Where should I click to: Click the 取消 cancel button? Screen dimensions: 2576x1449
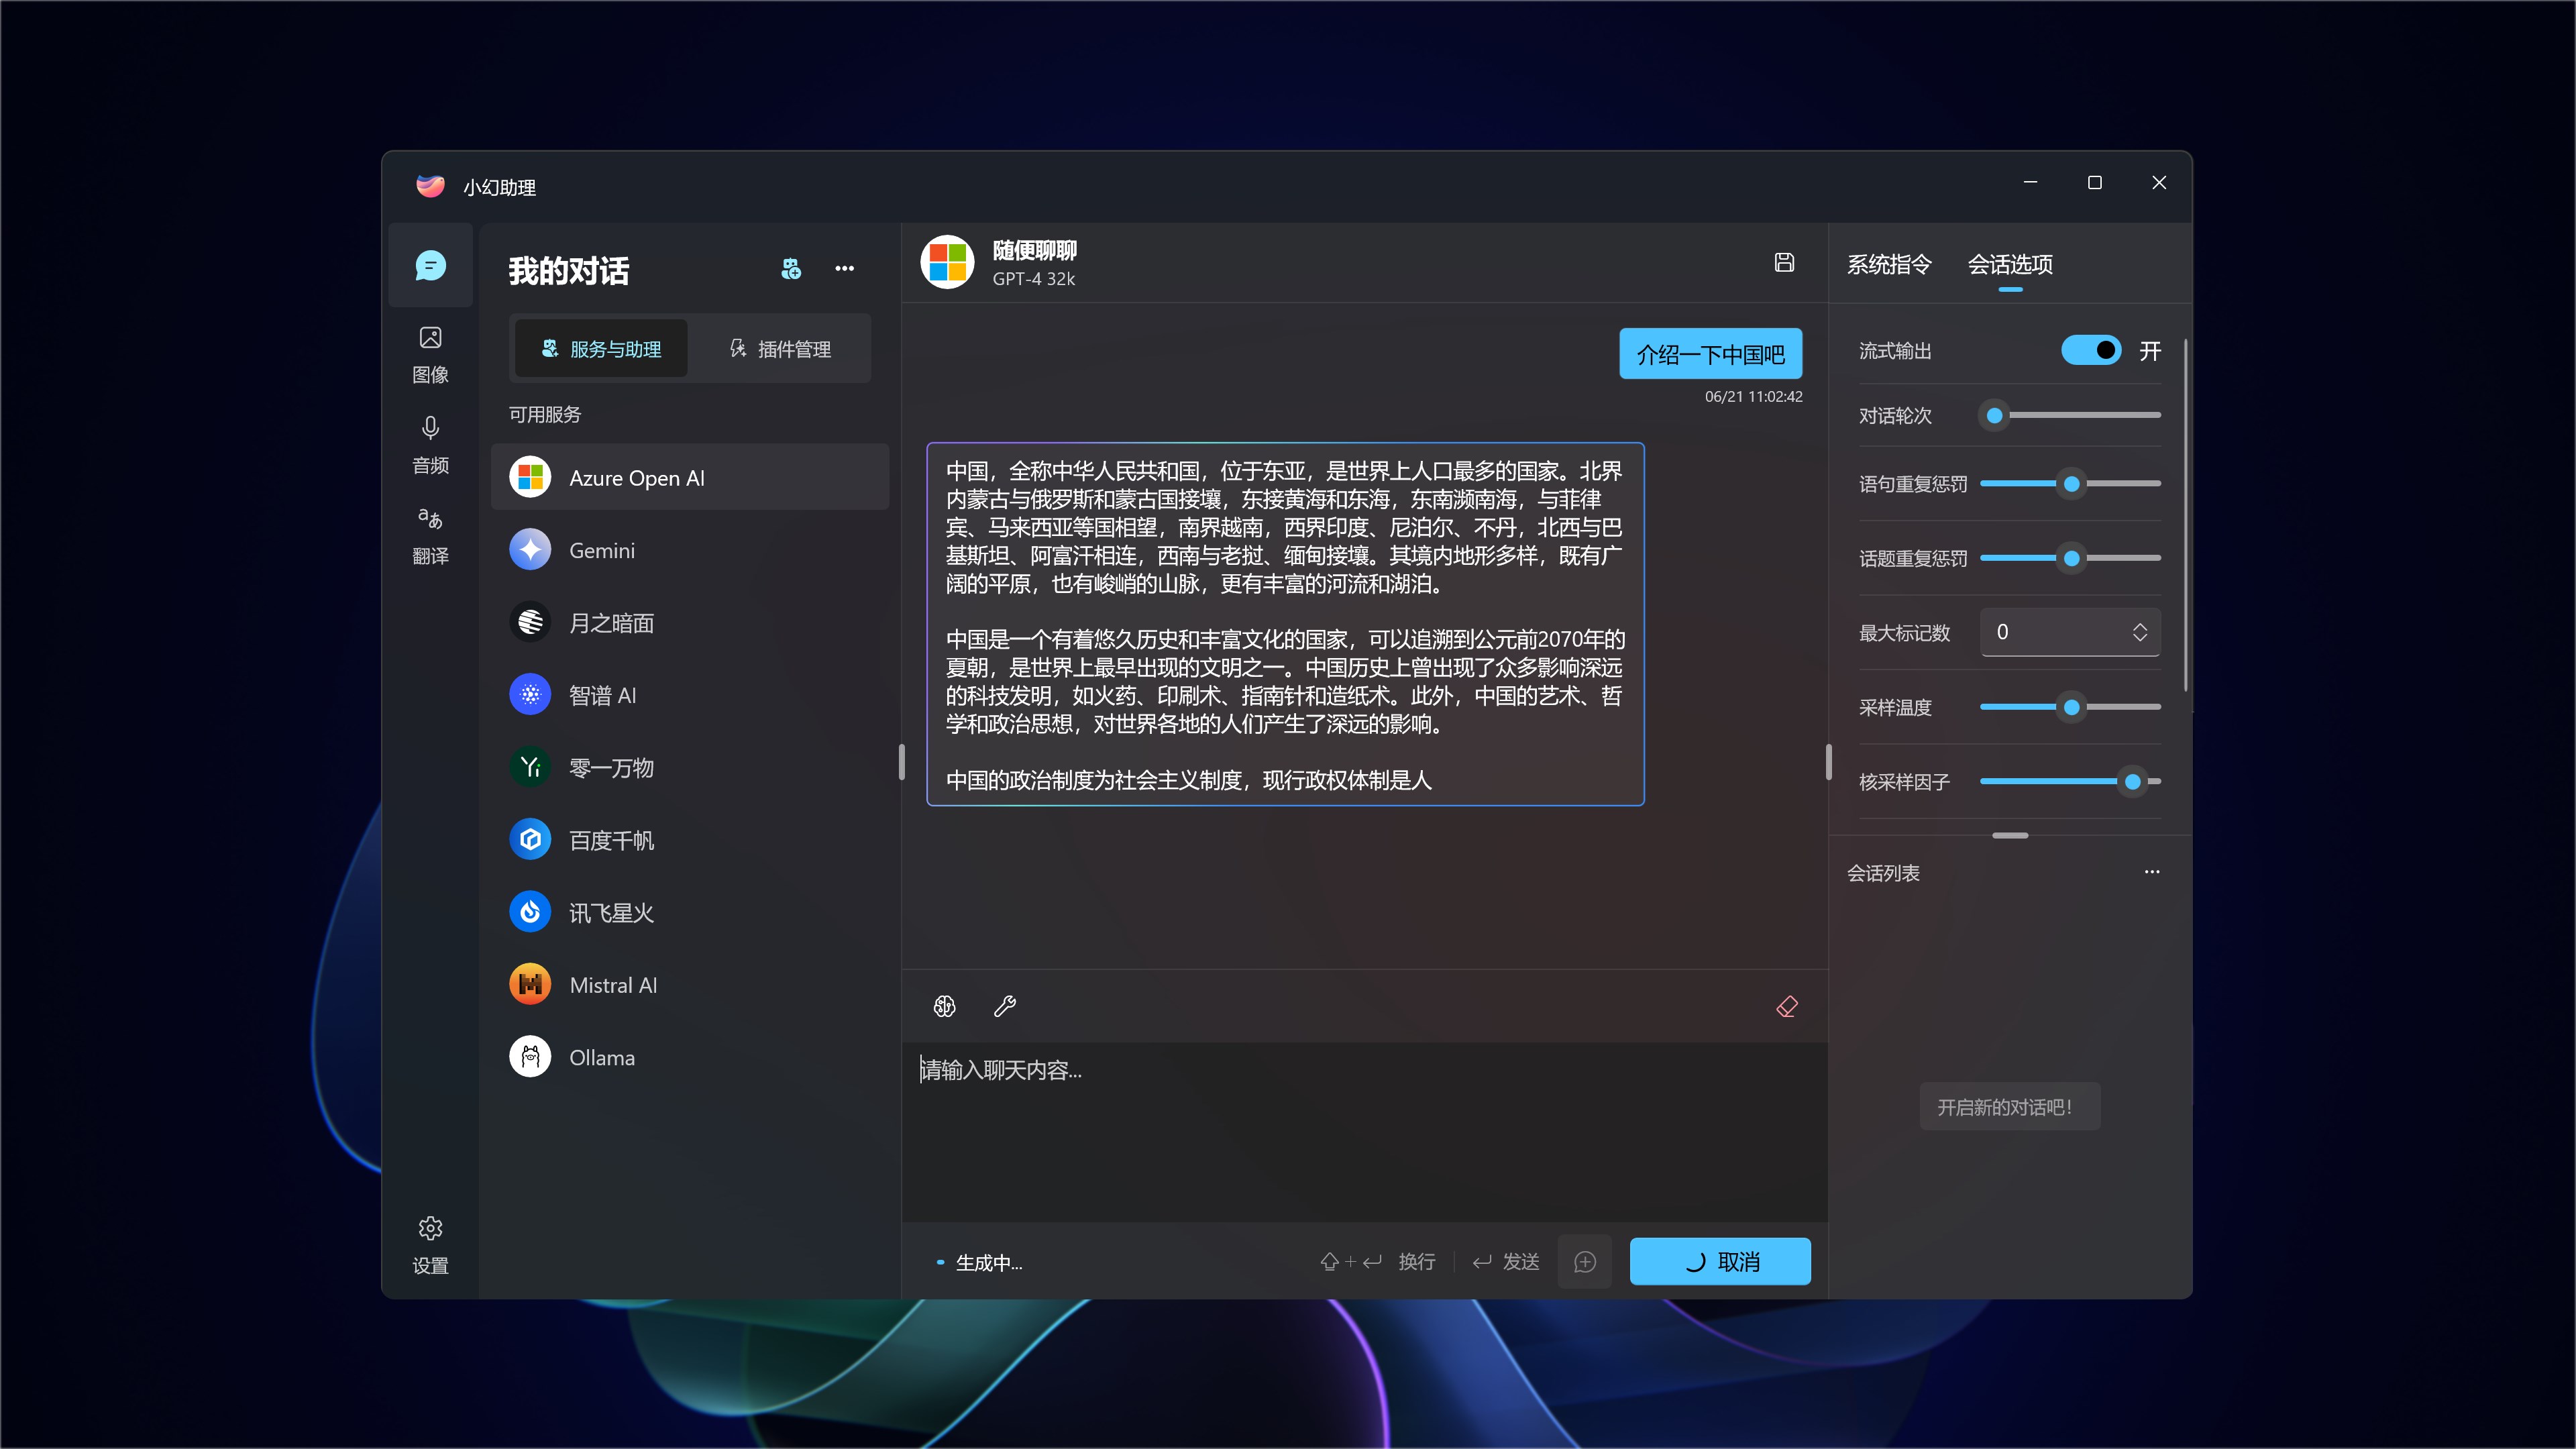(x=1720, y=1261)
